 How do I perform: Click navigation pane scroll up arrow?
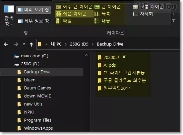[x=86, y=55]
